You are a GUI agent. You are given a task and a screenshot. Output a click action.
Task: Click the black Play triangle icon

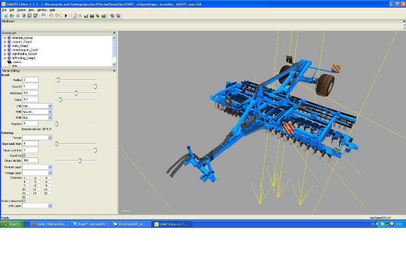point(66,16)
